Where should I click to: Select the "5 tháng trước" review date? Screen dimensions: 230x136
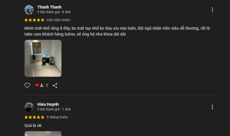pos(57,117)
